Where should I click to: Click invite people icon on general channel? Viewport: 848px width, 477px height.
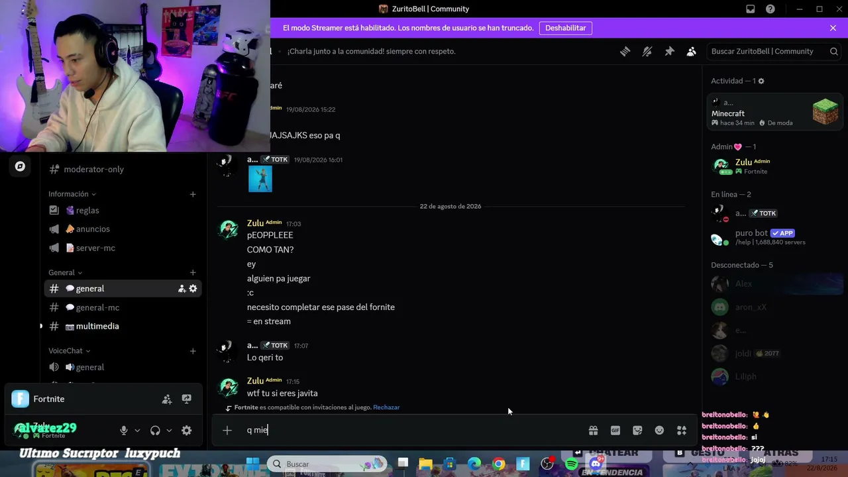(182, 289)
